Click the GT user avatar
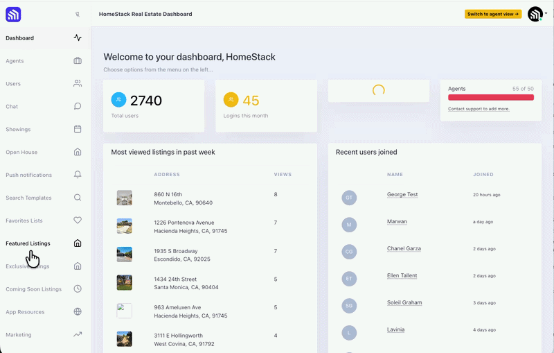554x353 pixels. coord(349,198)
